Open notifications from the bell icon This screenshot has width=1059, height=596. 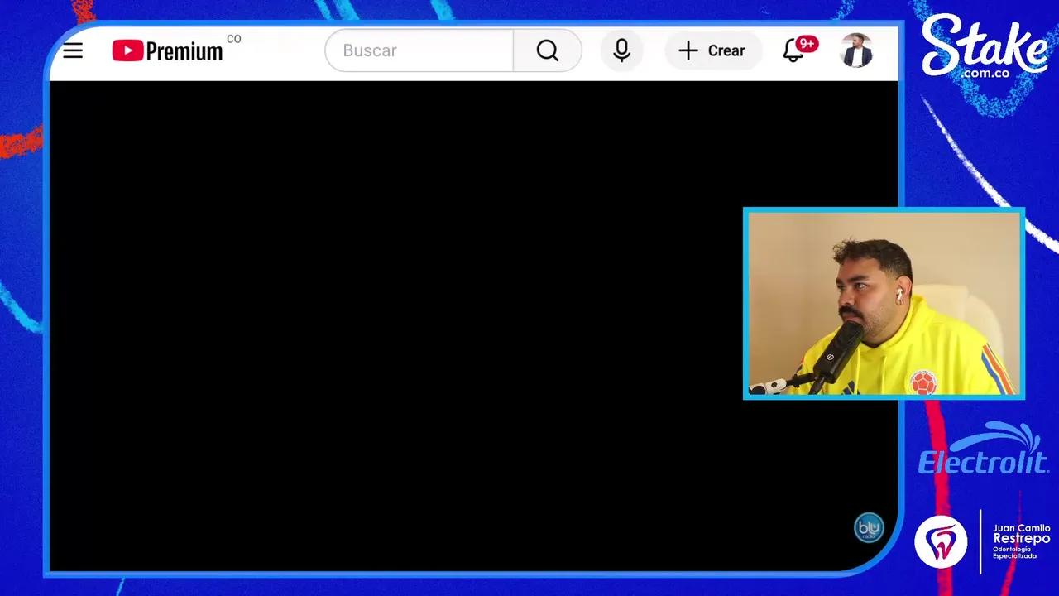(x=794, y=50)
